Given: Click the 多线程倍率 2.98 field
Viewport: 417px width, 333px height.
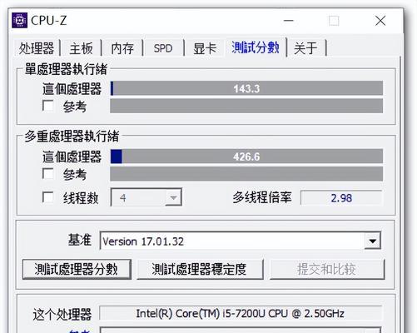Looking at the screenshot, I should (x=341, y=198).
